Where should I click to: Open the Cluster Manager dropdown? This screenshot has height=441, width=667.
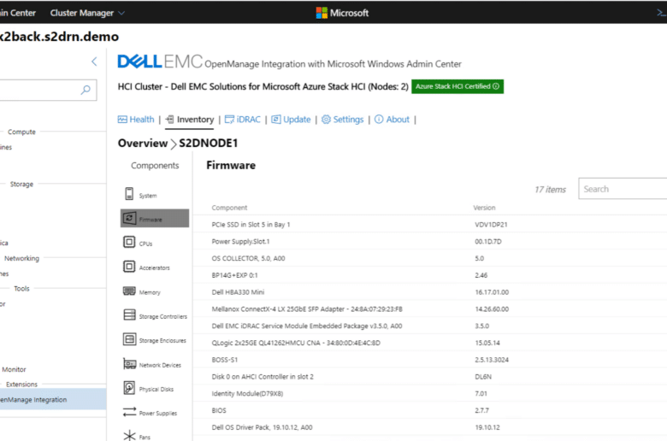[87, 13]
